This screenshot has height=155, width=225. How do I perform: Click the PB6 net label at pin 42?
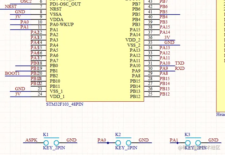click(x=164, y=6)
